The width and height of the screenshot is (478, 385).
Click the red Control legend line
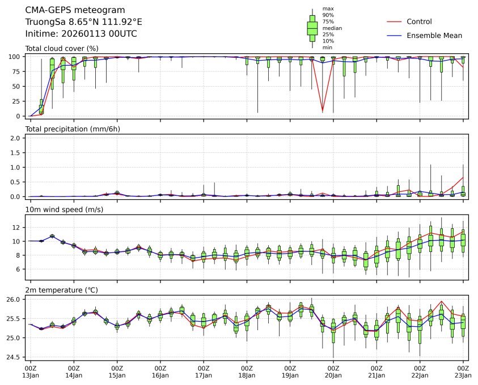click(394, 22)
